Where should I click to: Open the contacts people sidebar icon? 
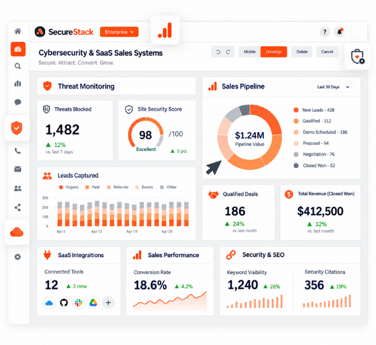tap(18, 188)
